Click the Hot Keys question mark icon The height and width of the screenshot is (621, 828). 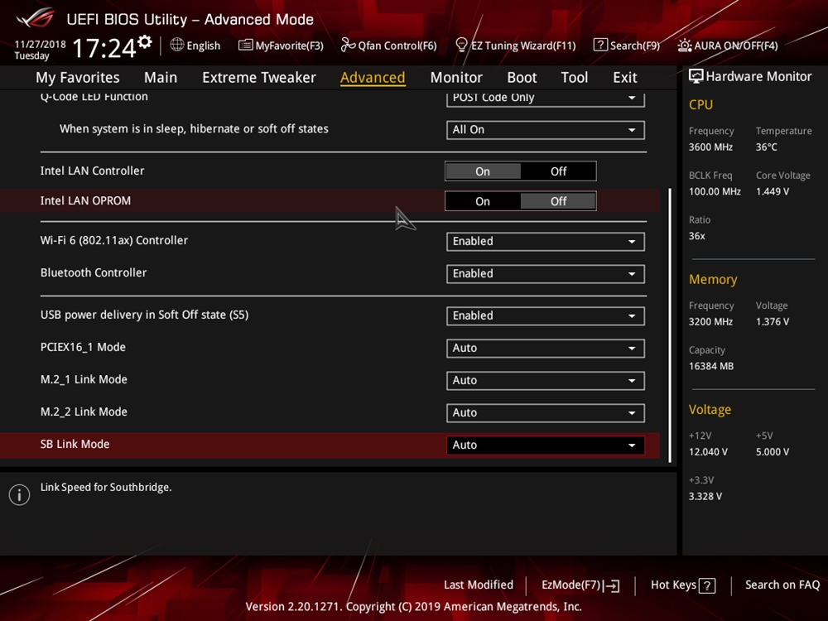coord(707,585)
